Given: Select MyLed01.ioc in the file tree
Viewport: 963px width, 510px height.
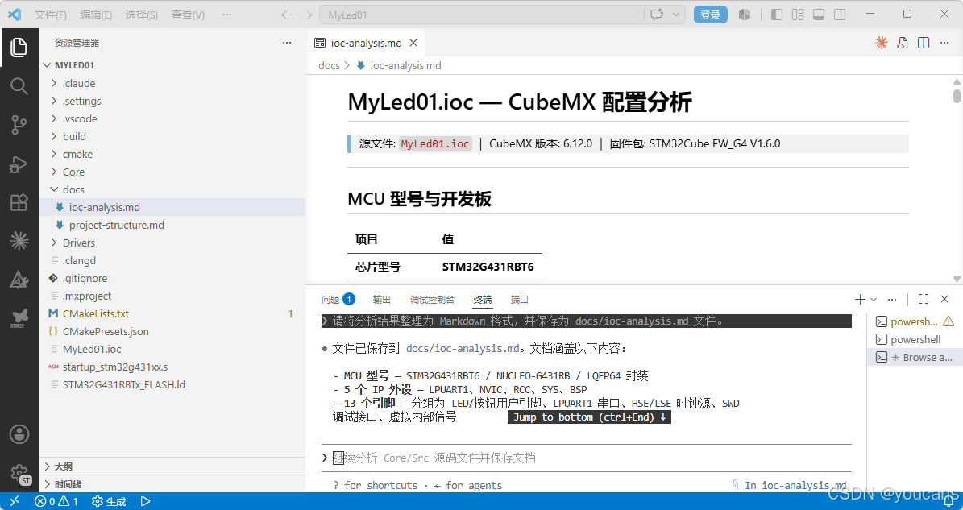Looking at the screenshot, I should tap(172, 349).
